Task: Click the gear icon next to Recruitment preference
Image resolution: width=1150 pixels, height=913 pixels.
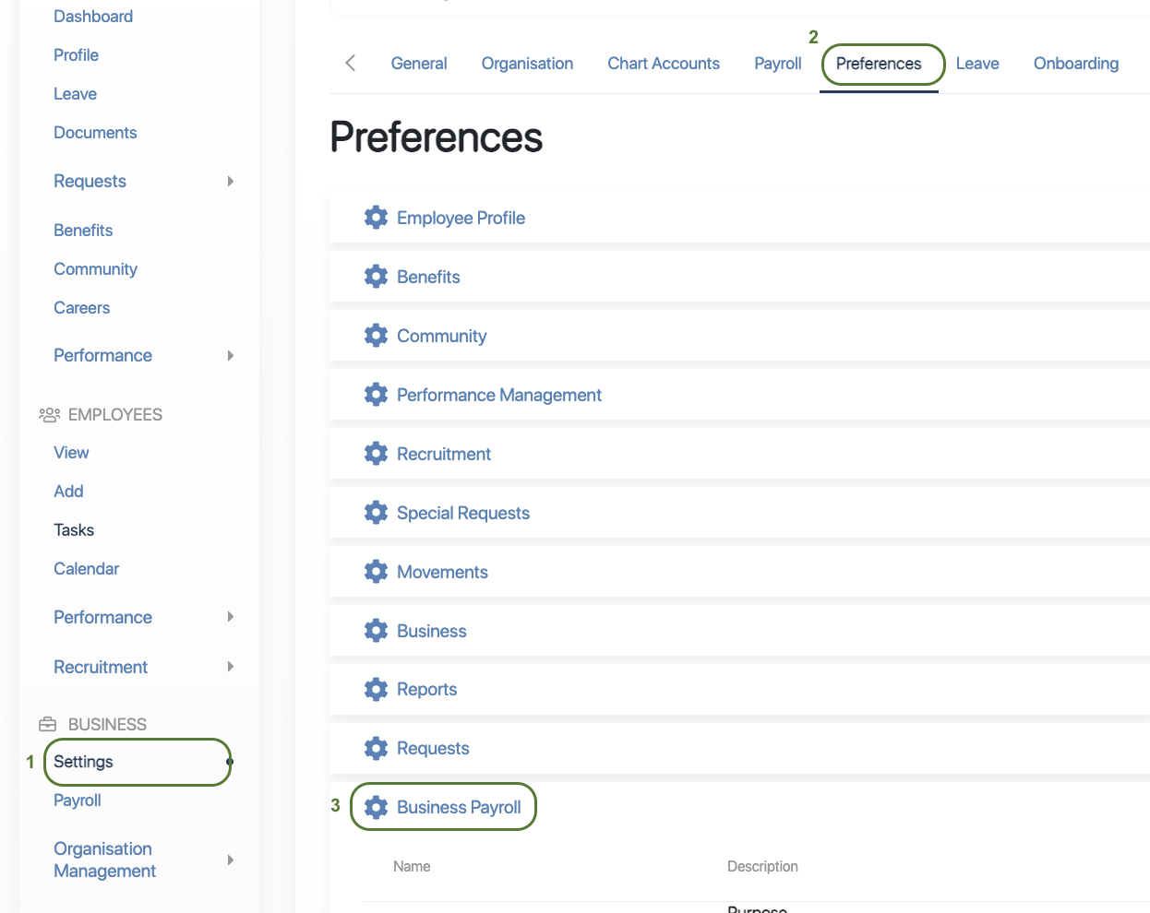Action: click(376, 454)
